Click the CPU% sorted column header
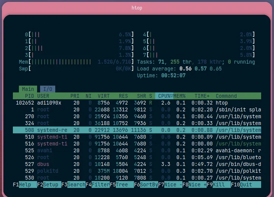Image resolution: width=274 pixels, height=197 pixels. [x=164, y=96]
